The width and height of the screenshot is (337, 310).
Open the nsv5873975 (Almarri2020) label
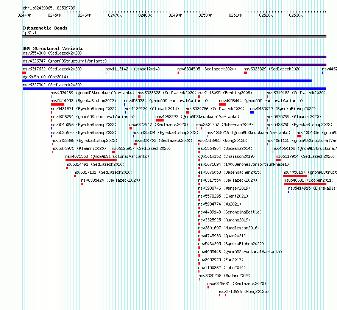point(79,148)
